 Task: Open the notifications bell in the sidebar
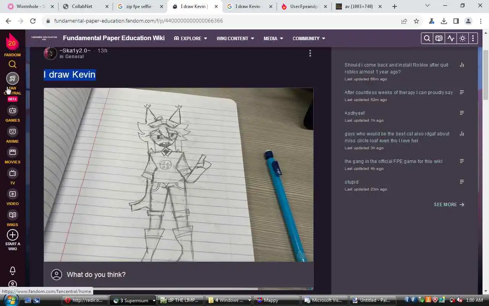[13, 271]
